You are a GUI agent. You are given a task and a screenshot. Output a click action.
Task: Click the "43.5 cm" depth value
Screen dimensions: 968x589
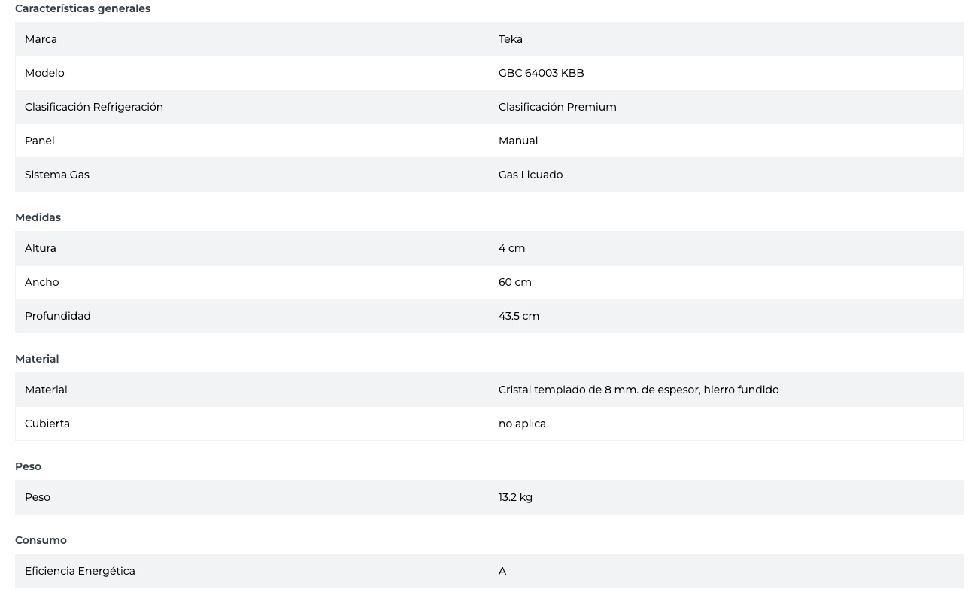(x=518, y=316)
